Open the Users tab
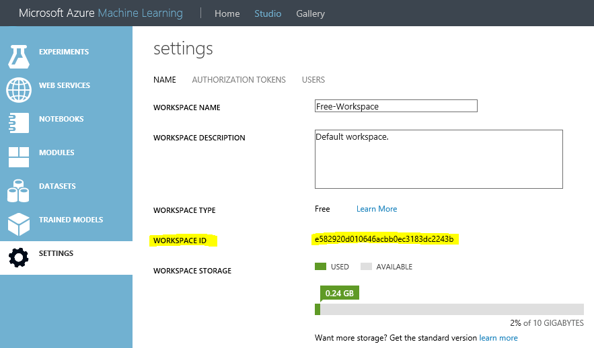Screen dimensions: 594x348 click(313, 80)
